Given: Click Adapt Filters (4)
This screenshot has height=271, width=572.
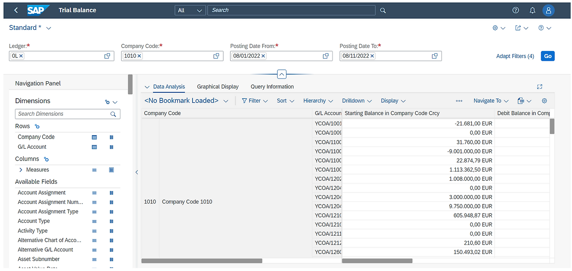Looking at the screenshot, I should (x=515, y=56).
